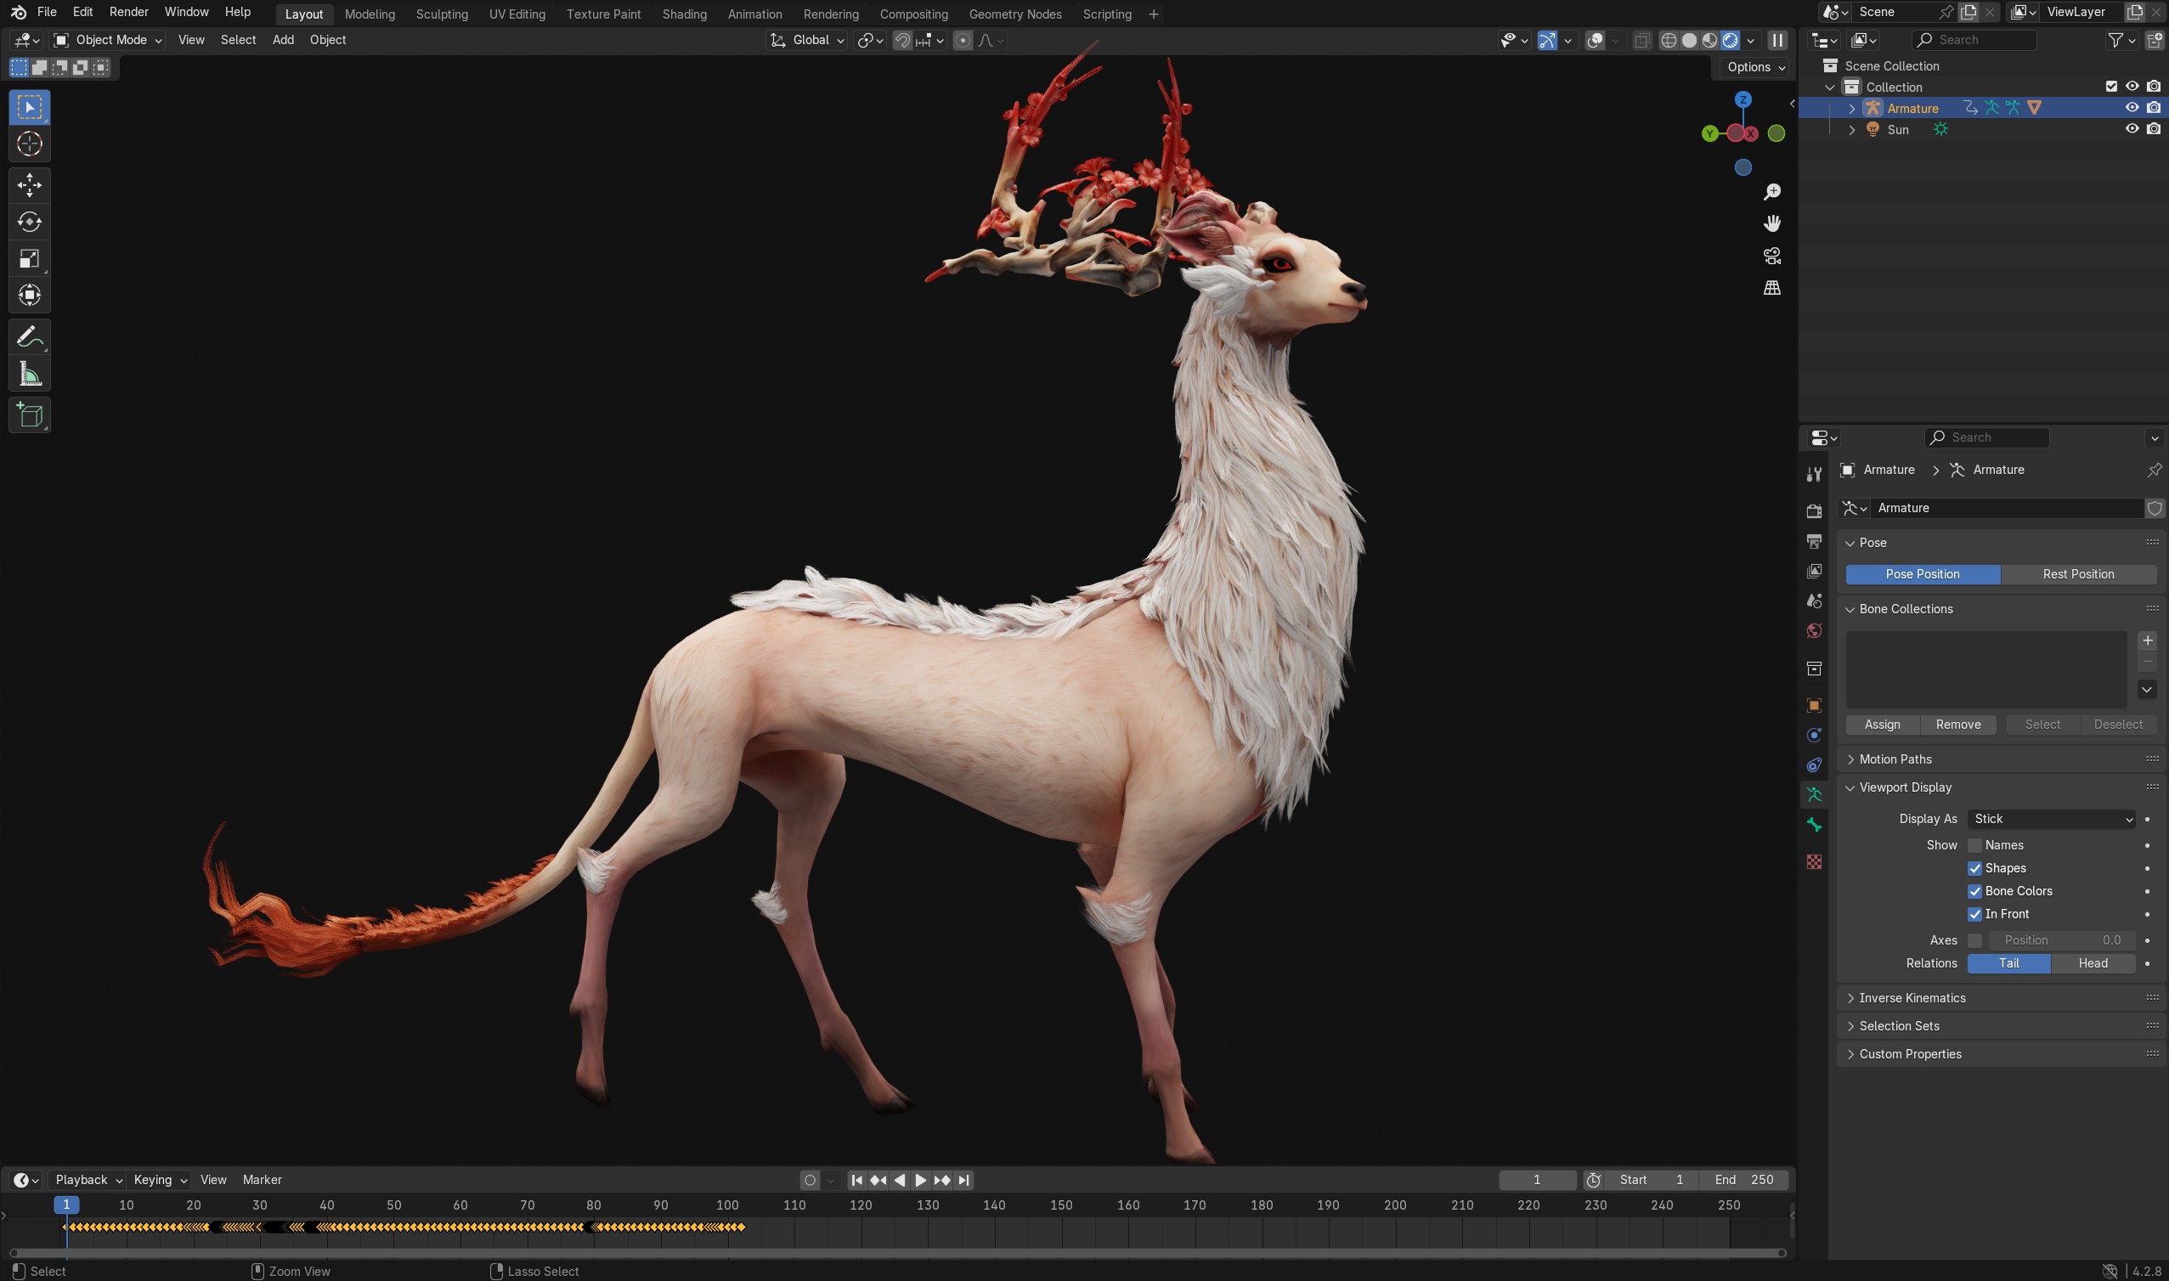This screenshot has height=1281, width=2169.
Task: Pick the Add Cube tool
Action: tap(30, 415)
